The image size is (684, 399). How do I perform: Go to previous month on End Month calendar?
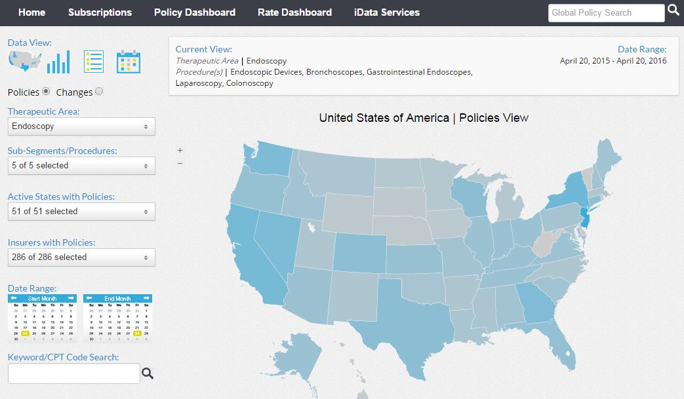coord(89,298)
